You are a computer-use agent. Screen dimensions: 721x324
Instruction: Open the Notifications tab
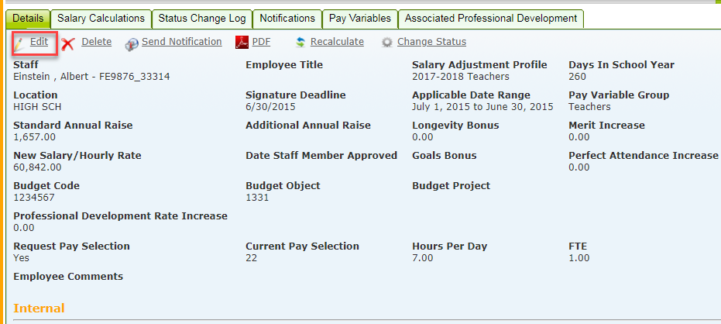(287, 19)
